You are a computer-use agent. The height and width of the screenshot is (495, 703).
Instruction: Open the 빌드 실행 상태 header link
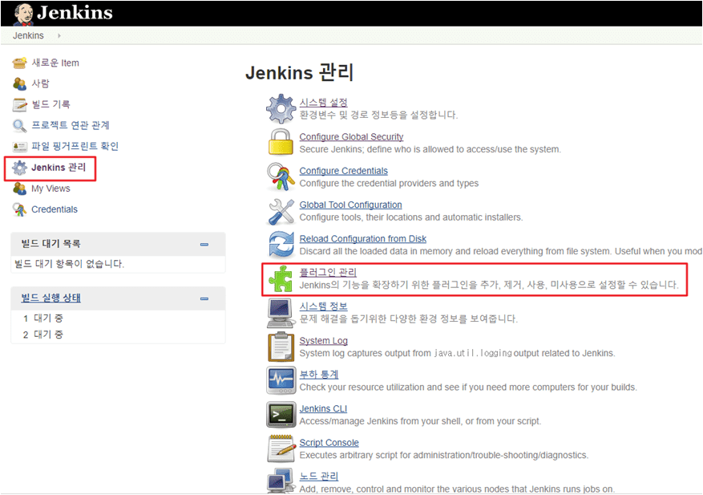click(x=51, y=298)
